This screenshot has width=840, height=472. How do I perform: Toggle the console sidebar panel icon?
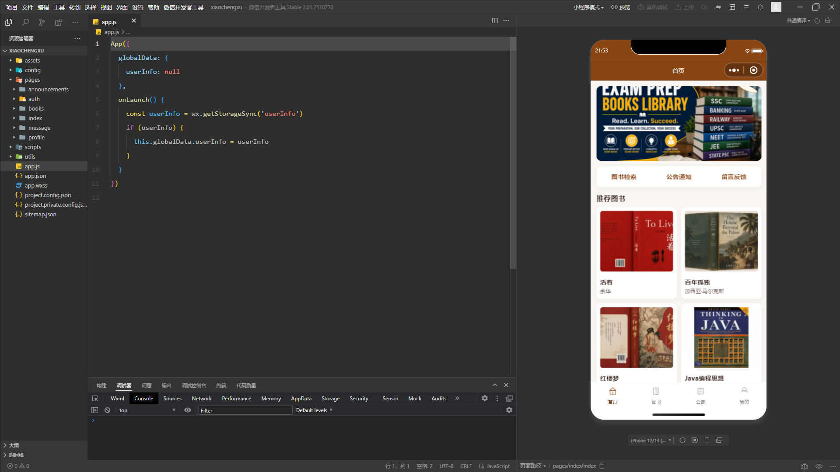point(94,410)
